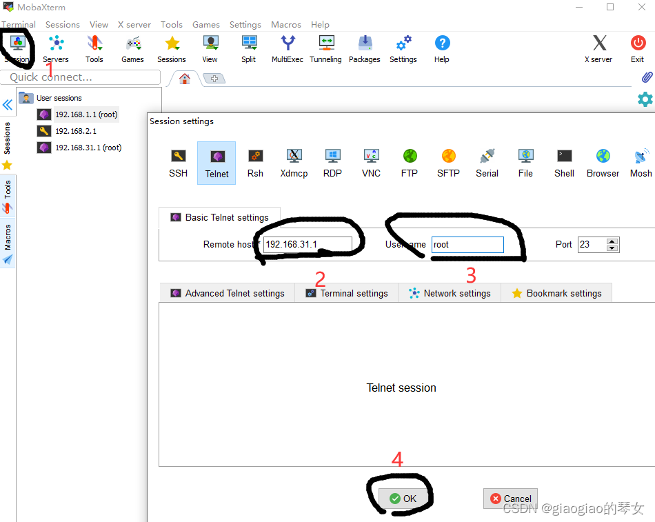Select the 192.168.31.1 (root) session
This screenshot has height=522, width=655.
pos(79,148)
